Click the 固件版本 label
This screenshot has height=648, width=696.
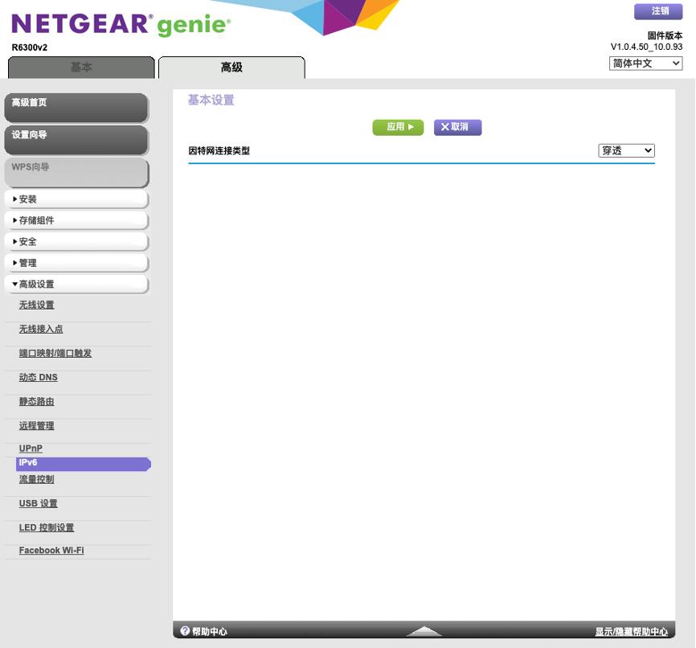tap(665, 35)
